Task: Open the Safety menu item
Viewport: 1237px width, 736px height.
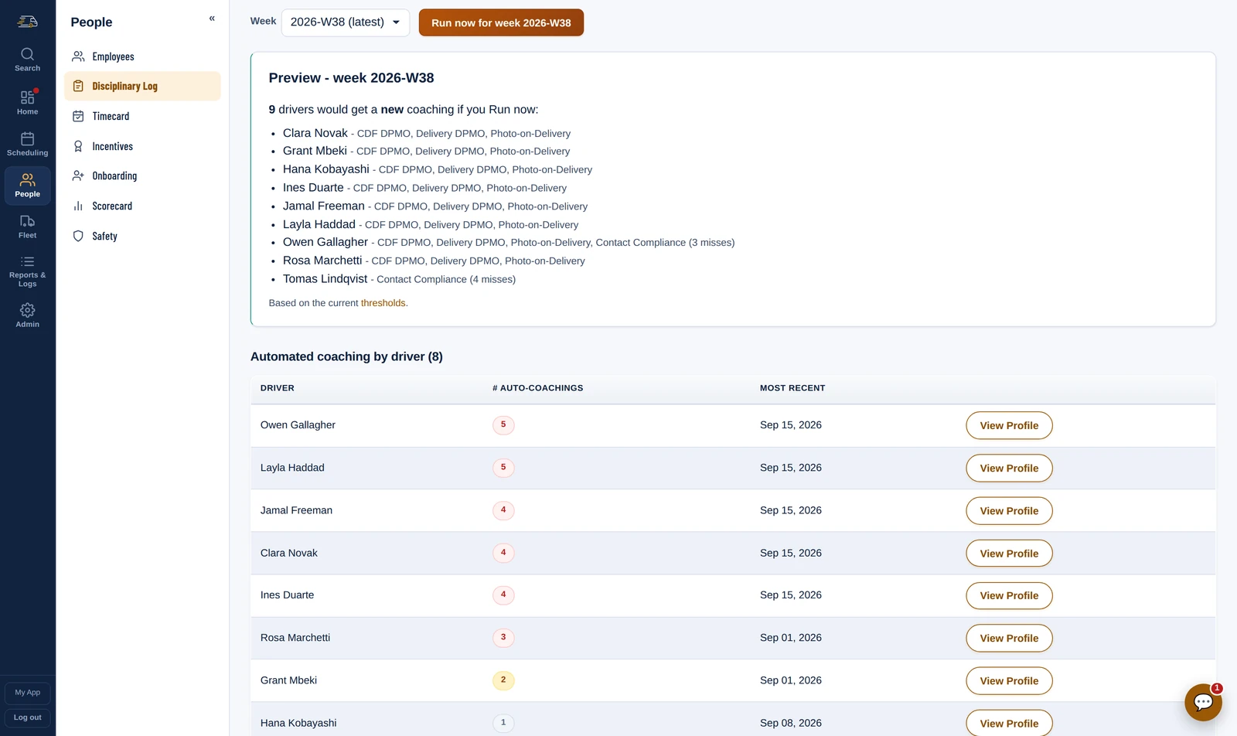Action: click(142, 236)
